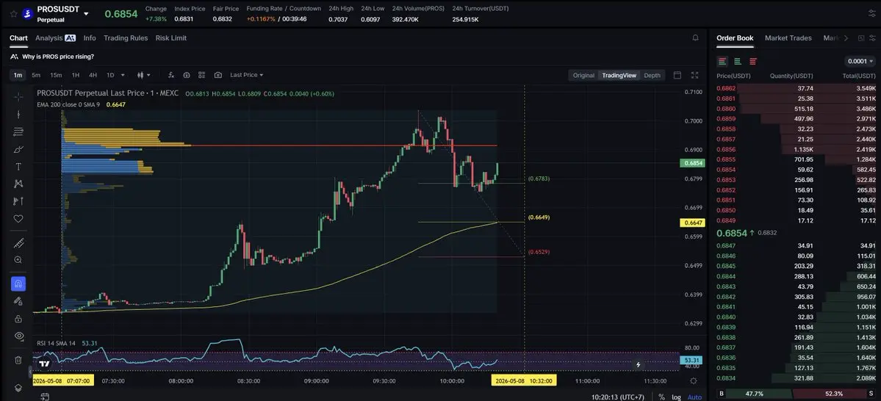Select the trend line drawing tool
The height and width of the screenshot is (401, 881).
tap(18, 114)
